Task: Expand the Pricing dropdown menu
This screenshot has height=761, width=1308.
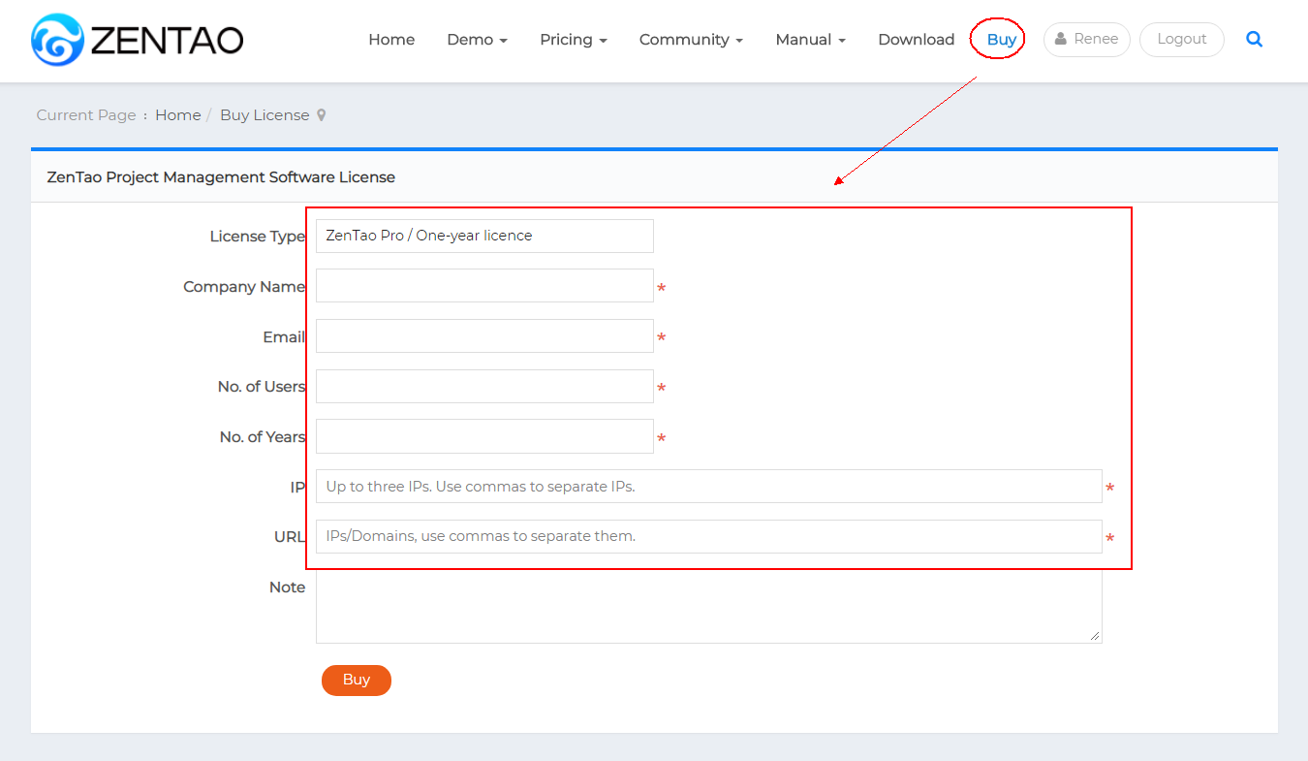Action: [574, 40]
